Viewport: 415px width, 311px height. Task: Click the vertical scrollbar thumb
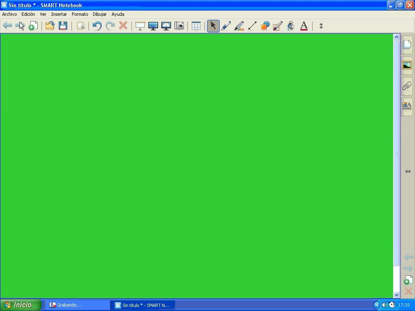point(396,153)
